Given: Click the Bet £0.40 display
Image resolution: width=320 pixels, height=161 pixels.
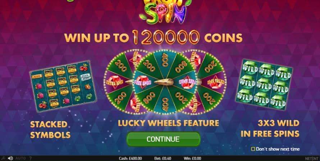Looking at the screenshot, I should pos(163,158).
